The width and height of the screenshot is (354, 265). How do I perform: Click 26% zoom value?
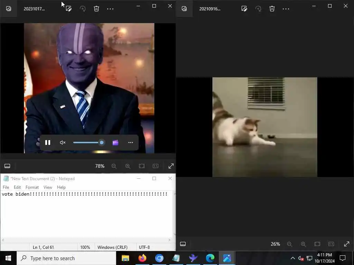[276, 244]
